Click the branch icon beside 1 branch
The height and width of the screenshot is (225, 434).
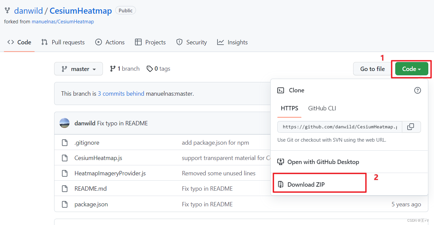click(113, 69)
